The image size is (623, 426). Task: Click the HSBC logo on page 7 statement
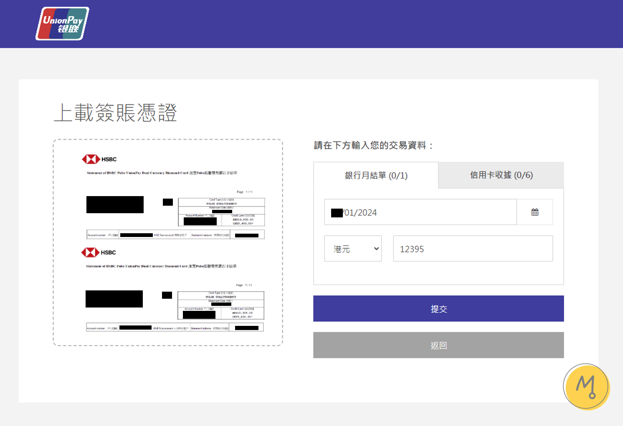pos(99,252)
